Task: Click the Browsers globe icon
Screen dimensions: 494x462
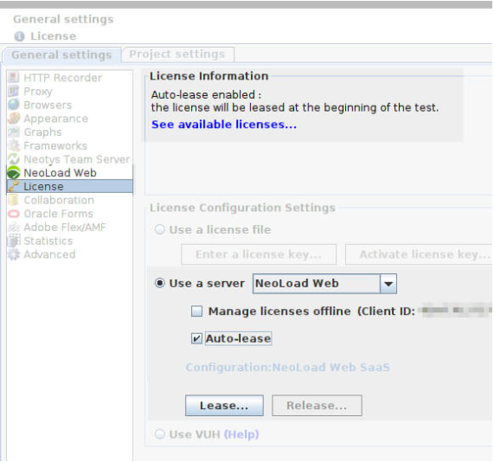Action: [x=14, y=105]
